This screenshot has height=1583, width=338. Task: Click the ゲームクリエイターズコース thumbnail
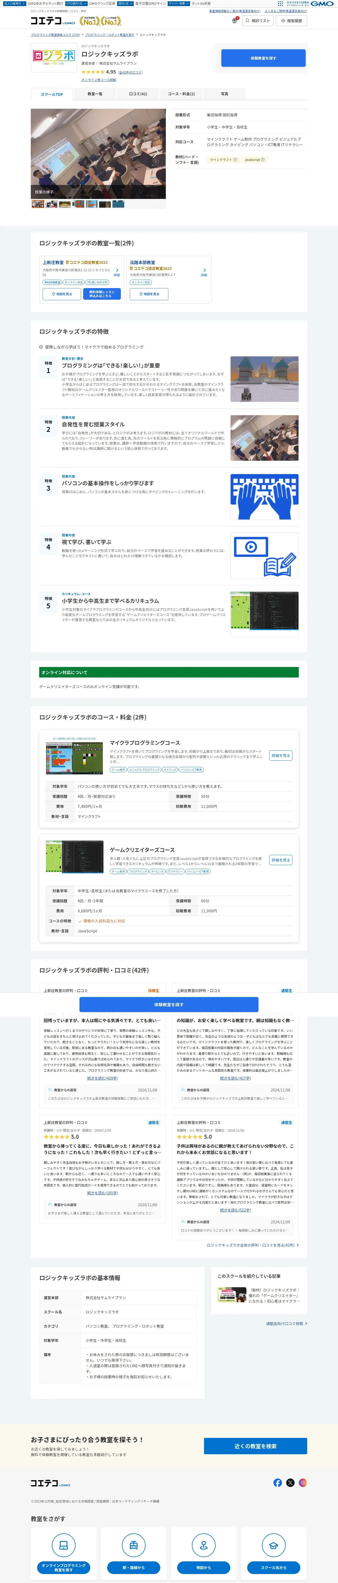[74, 857]
